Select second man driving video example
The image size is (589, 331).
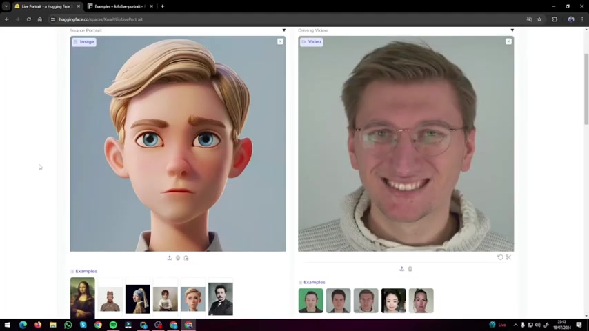click(338, 301)
